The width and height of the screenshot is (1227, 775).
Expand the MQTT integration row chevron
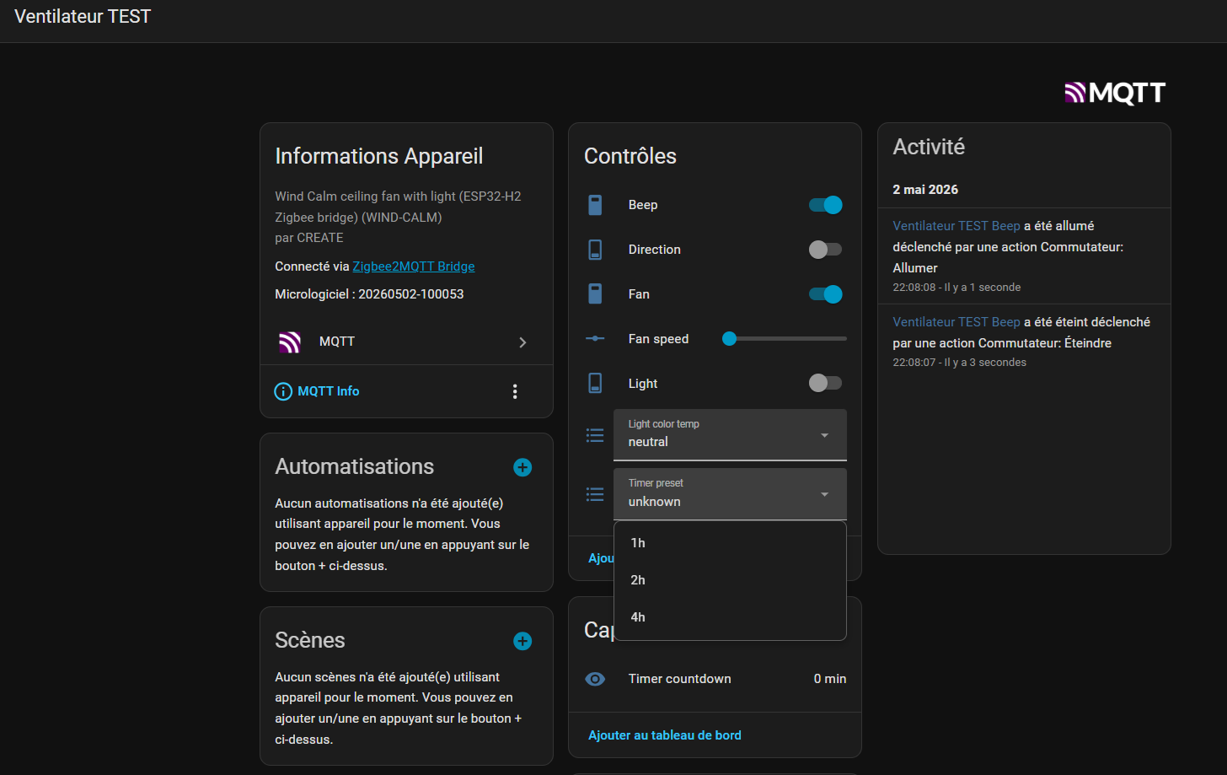click(522, 342)
